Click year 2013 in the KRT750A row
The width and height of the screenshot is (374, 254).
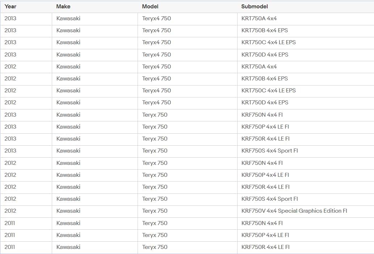tap(10, 18)
